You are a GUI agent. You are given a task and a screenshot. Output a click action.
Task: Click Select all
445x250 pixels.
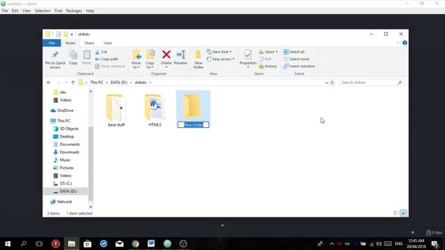[x=294, y=52]
